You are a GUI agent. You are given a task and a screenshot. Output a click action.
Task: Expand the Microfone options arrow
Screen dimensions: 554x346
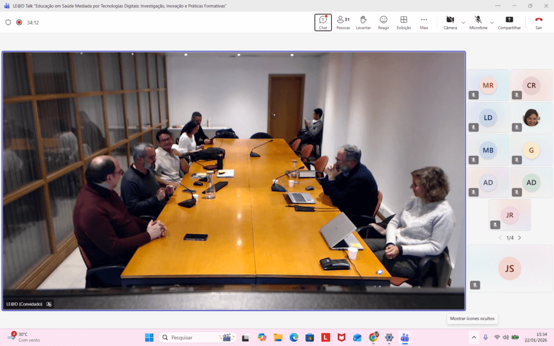point(492,23)
